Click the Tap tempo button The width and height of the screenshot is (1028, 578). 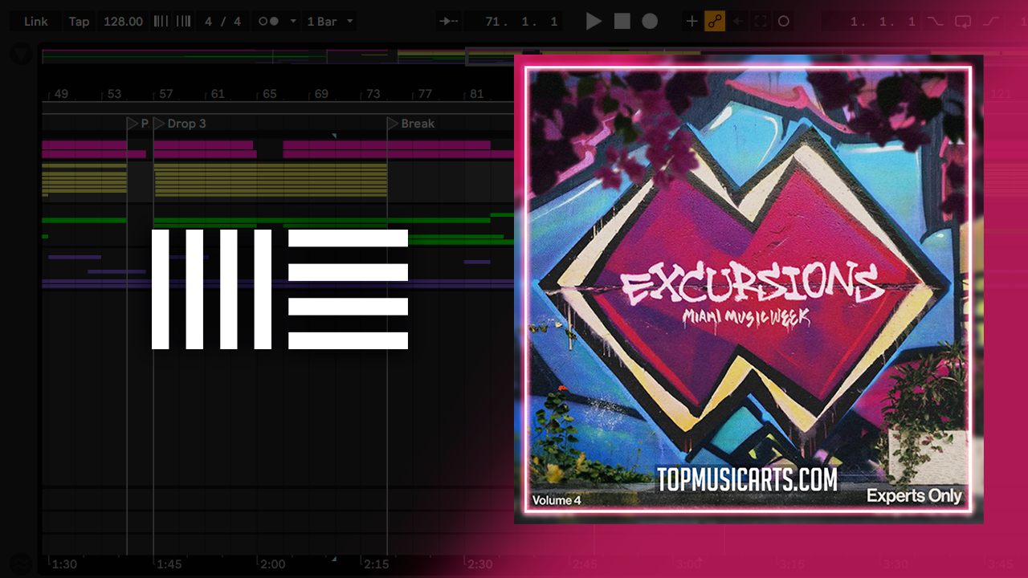tap(79, 22)
